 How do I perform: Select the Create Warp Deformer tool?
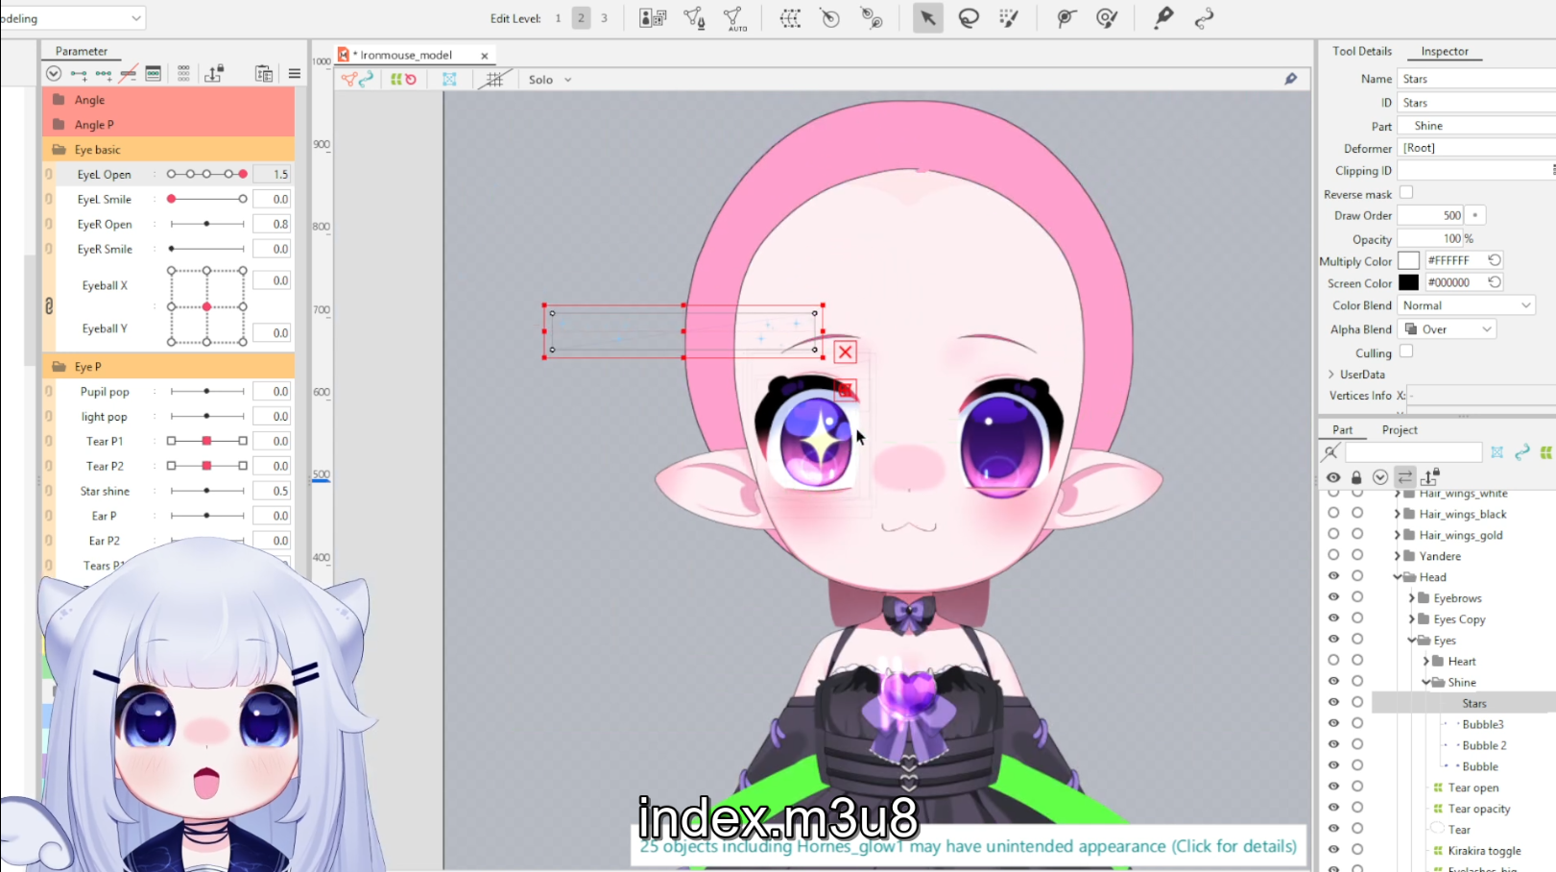coord(790,18)
